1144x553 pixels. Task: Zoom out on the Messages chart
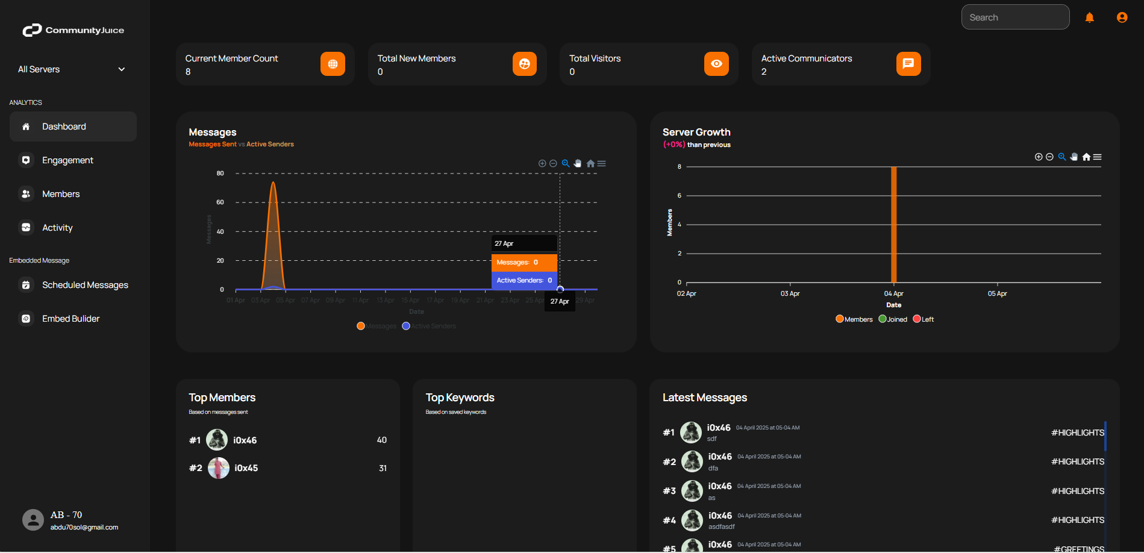pyautogui.click(x=553, y=163)
